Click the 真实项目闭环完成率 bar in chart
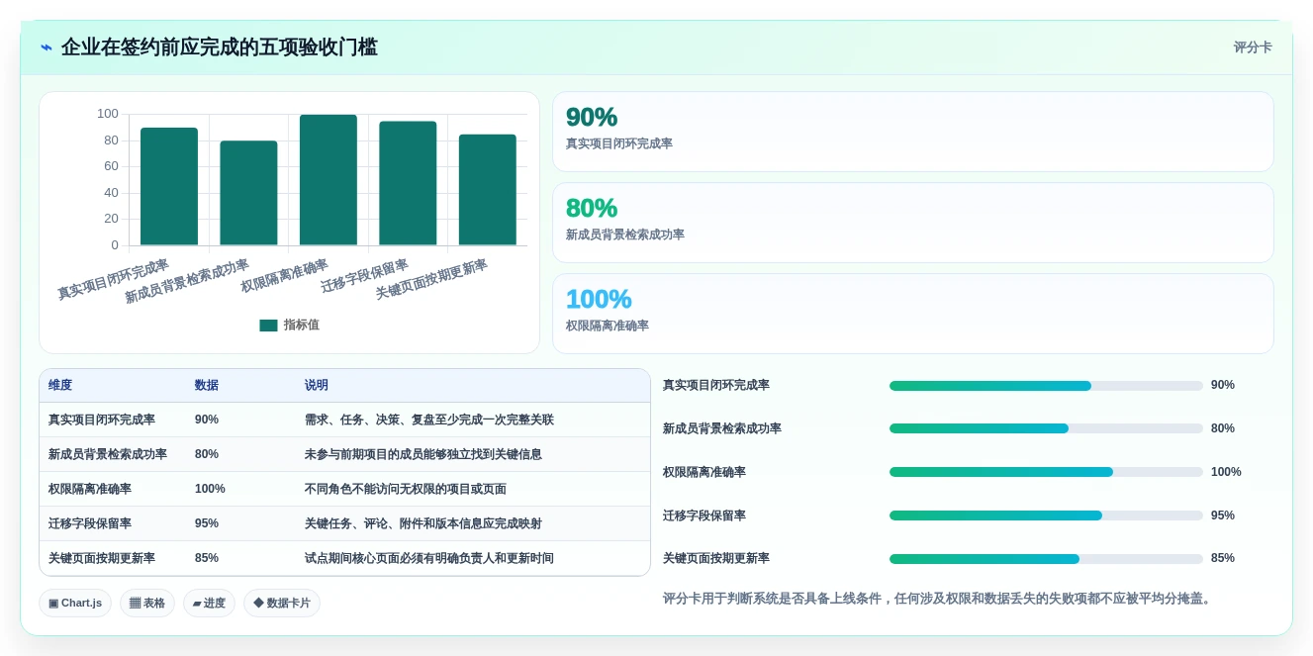Image resolution: width=1313 pixels, height=656 pixels. click(x=169, y=186)
